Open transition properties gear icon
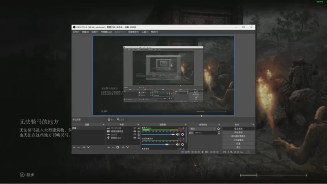The height and width of the screenshot is (184, 327). [218, 128]
